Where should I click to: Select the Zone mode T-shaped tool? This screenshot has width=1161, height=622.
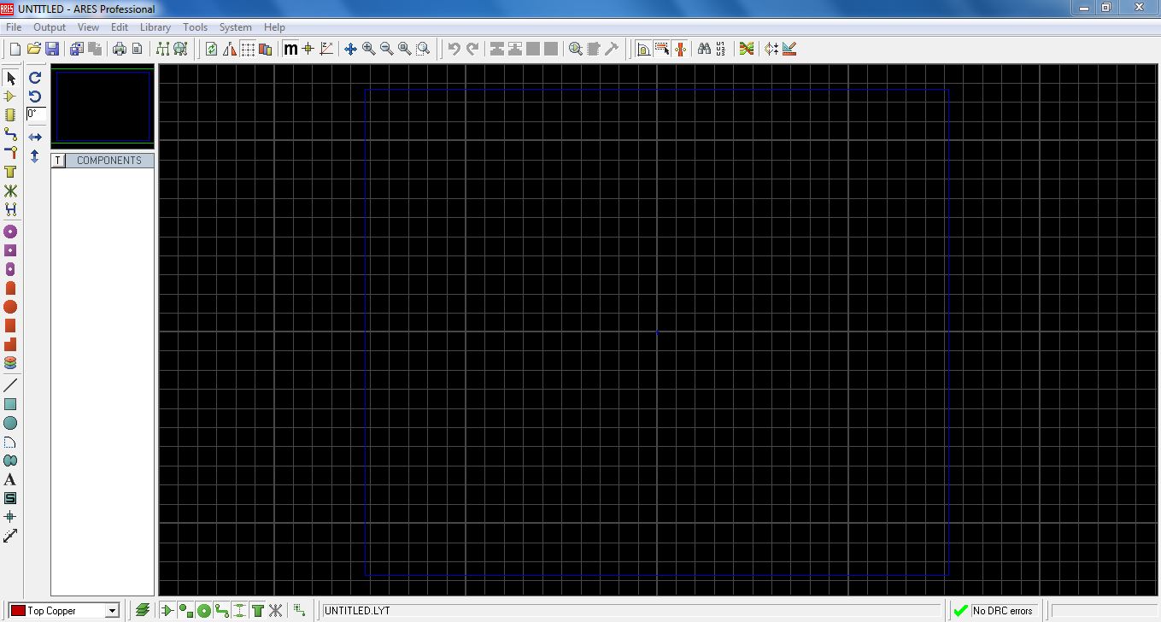tap(10, 172)
